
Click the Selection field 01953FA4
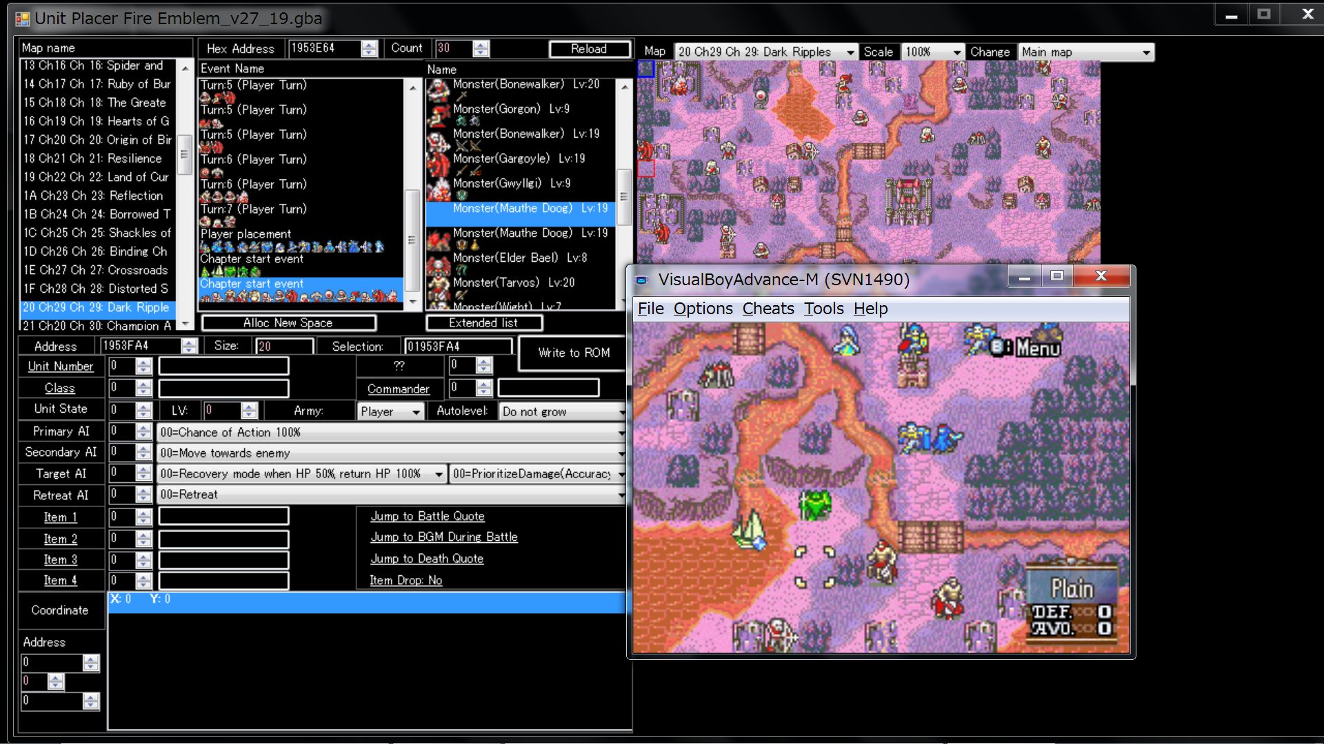pos(458,347)
